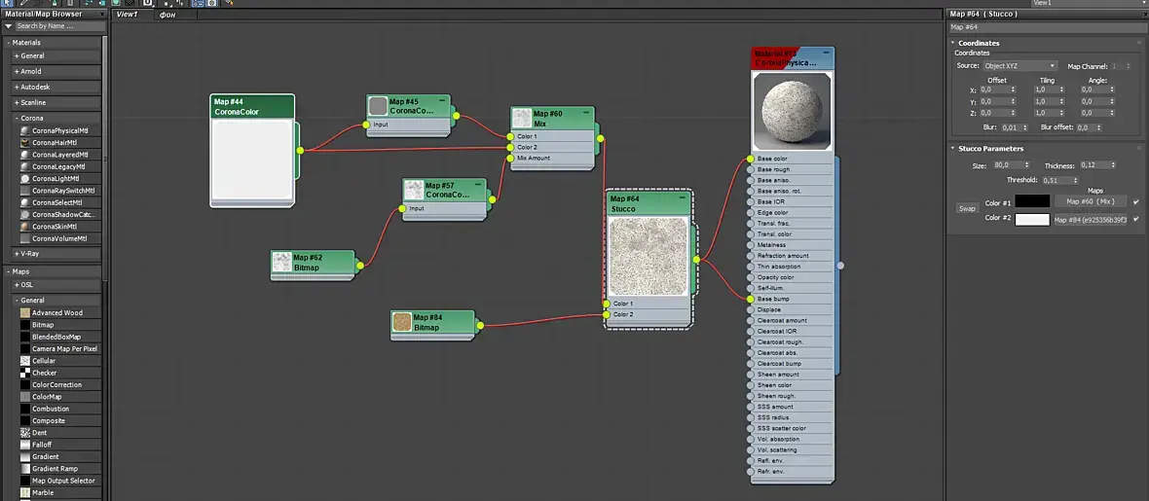Pick the Gradient Ramp map icon

click(25, 469)
